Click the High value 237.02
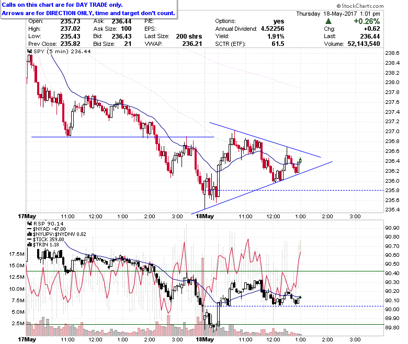Screen dimensions: 408x344 [70, 29]
